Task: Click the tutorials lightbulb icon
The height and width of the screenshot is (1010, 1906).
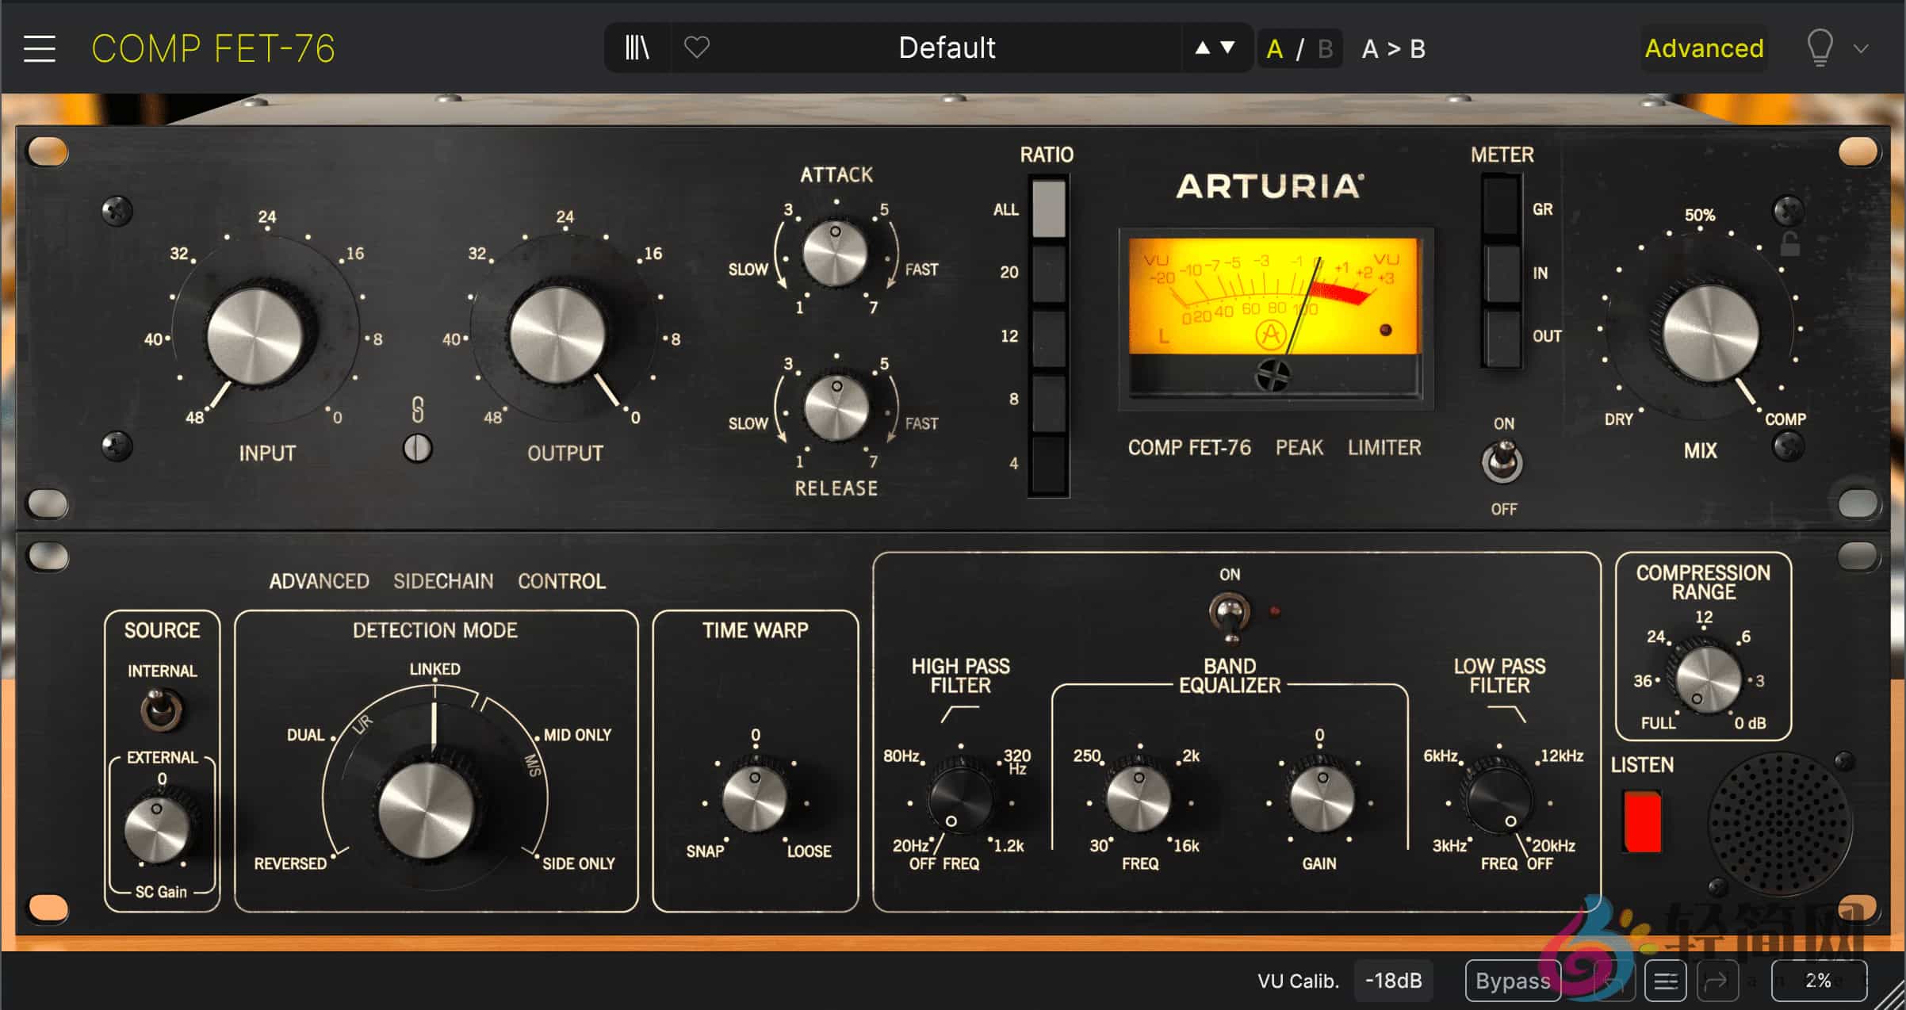Action: tap(1819, 48)
